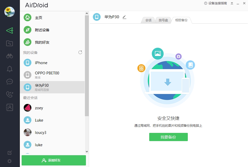Minimize the AirDroid window

(238, 3)
